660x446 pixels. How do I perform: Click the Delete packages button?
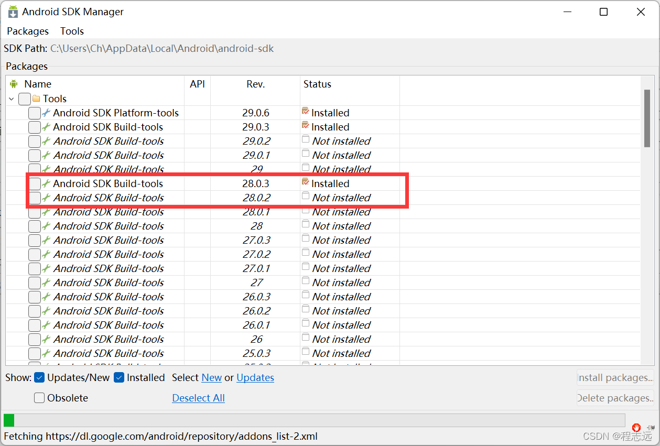615,398
